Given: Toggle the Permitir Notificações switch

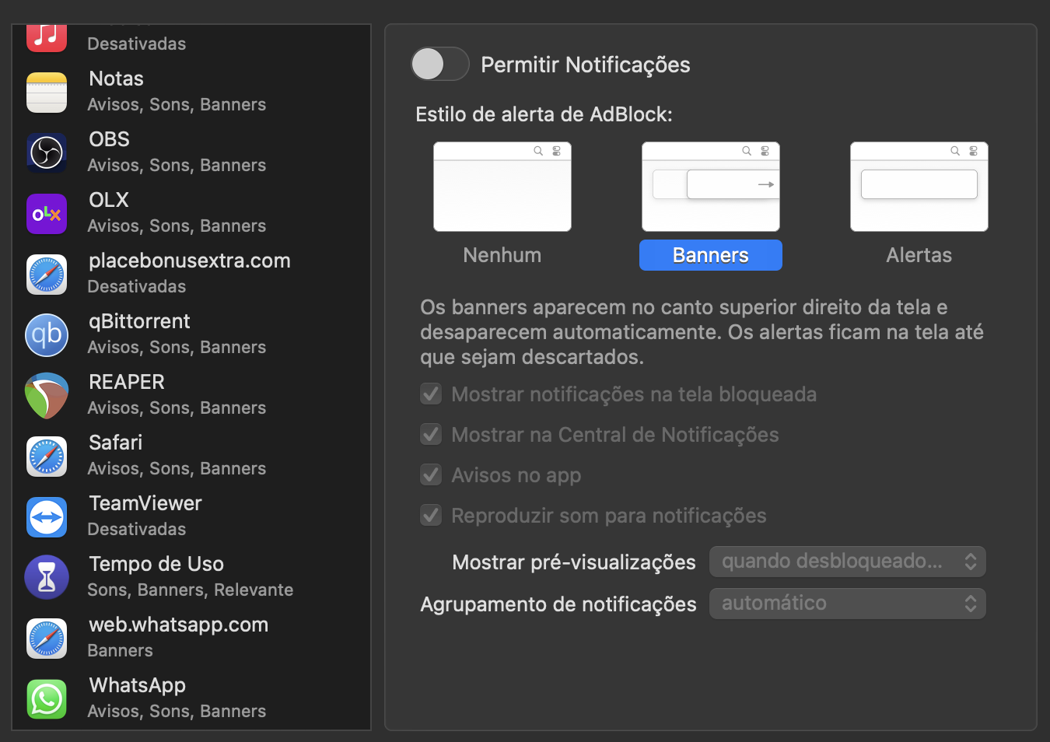Looking at the screenshot, I should coord(440,64).
